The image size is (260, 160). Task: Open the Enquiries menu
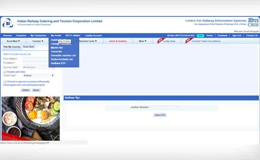click(x=21, y=36)
